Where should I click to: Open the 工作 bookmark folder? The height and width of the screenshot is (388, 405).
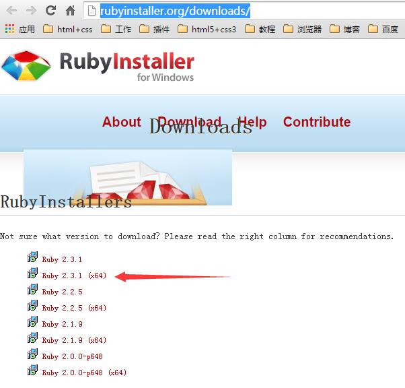(116, 29)
